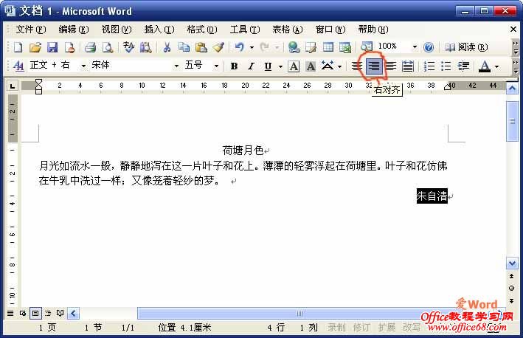Open font color dropdown arrow
The image size is (523, 338).
pyautogui.click(x=497, y=66)
